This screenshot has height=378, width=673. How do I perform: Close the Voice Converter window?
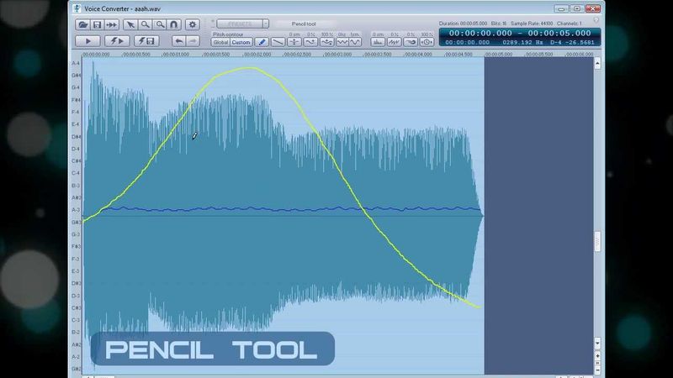point(593,8)
